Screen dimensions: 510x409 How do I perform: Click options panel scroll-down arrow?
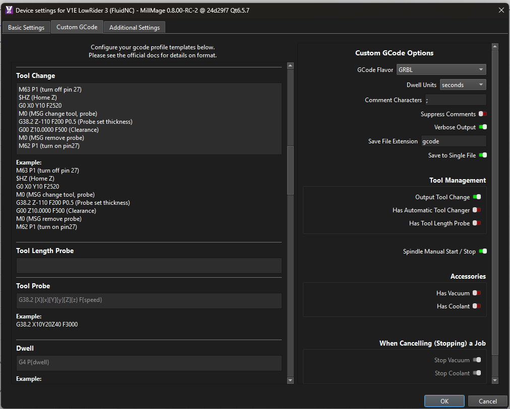click(x=495, y=380)
